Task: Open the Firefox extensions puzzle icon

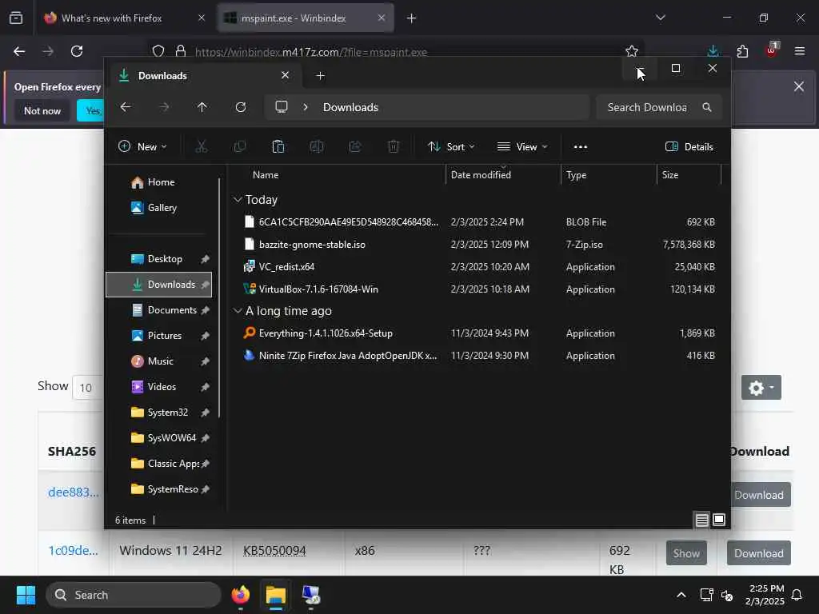Action: pyautogui.click(x=742, y=51)
